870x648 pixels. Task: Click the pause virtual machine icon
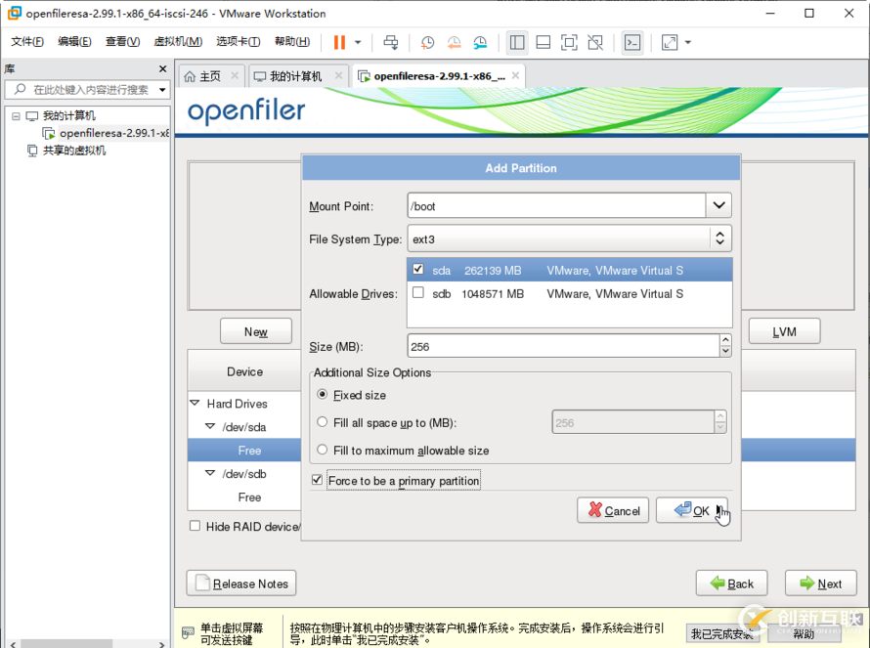click(x=339, y=42)
